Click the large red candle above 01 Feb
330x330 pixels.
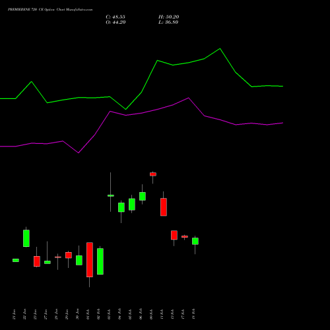tap(90, 259)
